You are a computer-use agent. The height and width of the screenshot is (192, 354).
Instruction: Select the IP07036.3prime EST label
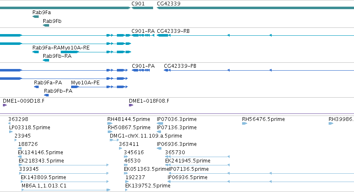click(177, 119)
